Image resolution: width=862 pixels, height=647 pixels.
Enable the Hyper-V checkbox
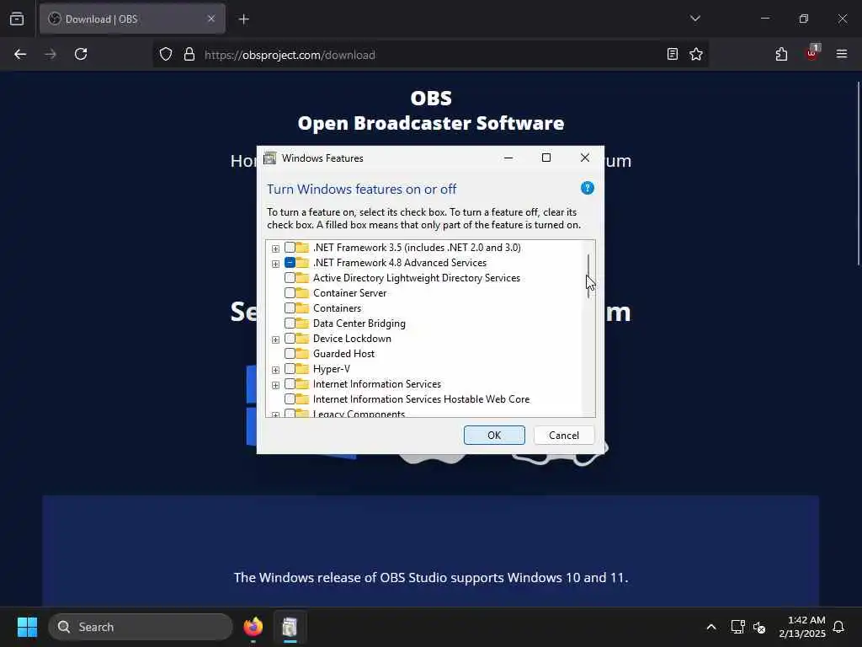pos(290,369)
